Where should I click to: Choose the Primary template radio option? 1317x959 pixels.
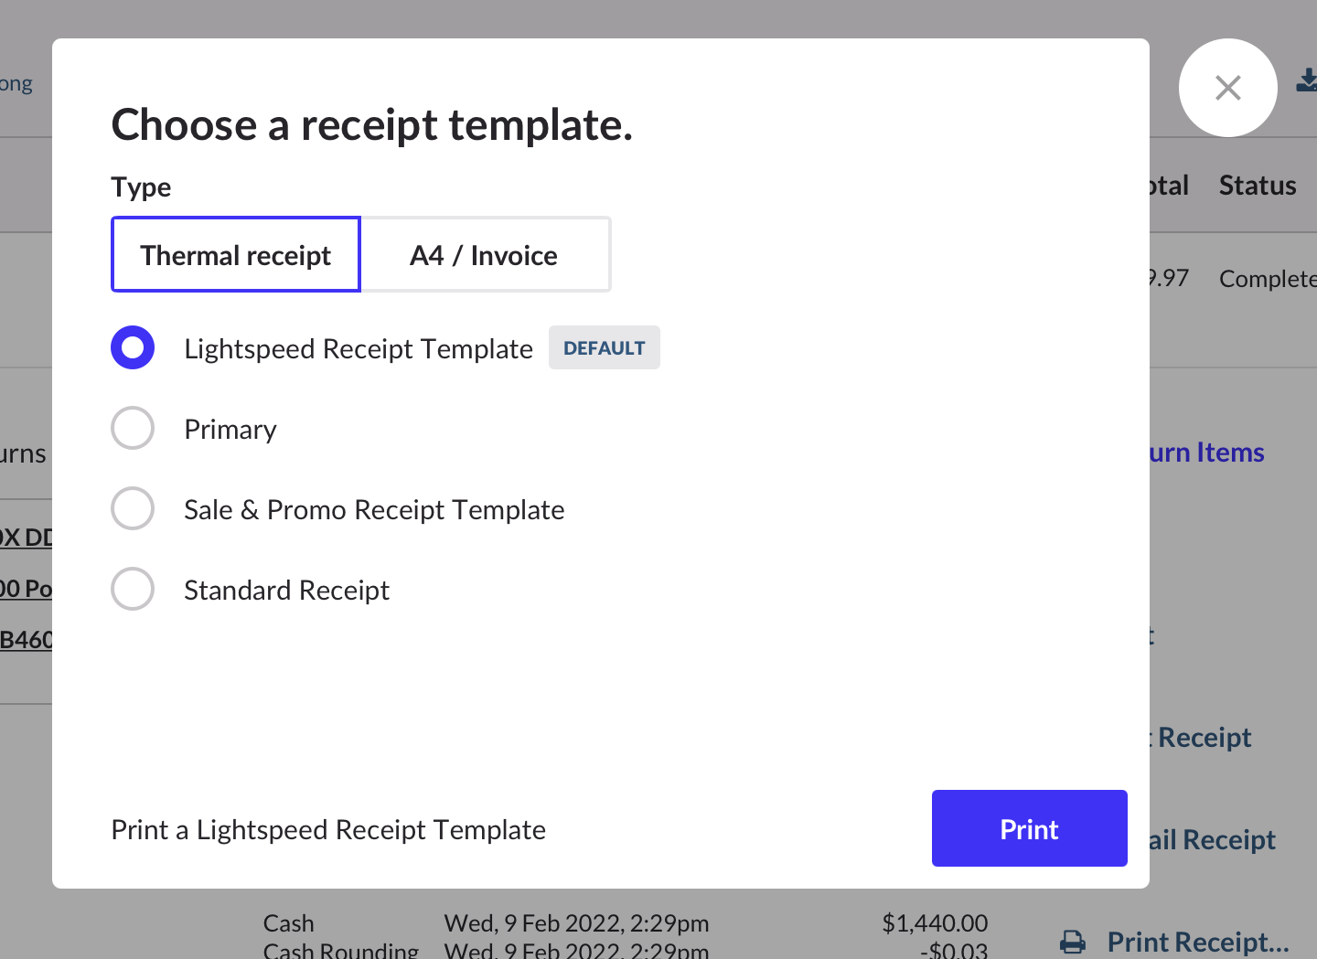click(x=133, y=429)
